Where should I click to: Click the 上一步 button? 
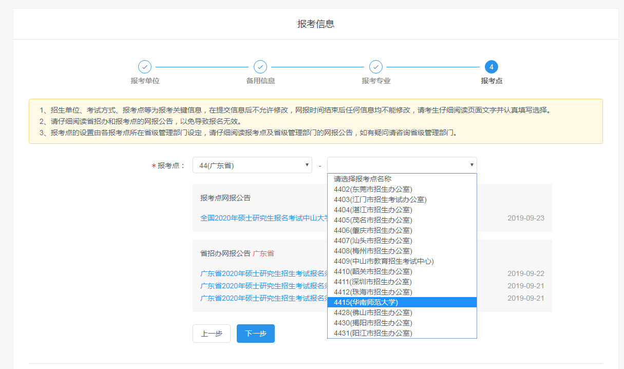pos(211,333)
